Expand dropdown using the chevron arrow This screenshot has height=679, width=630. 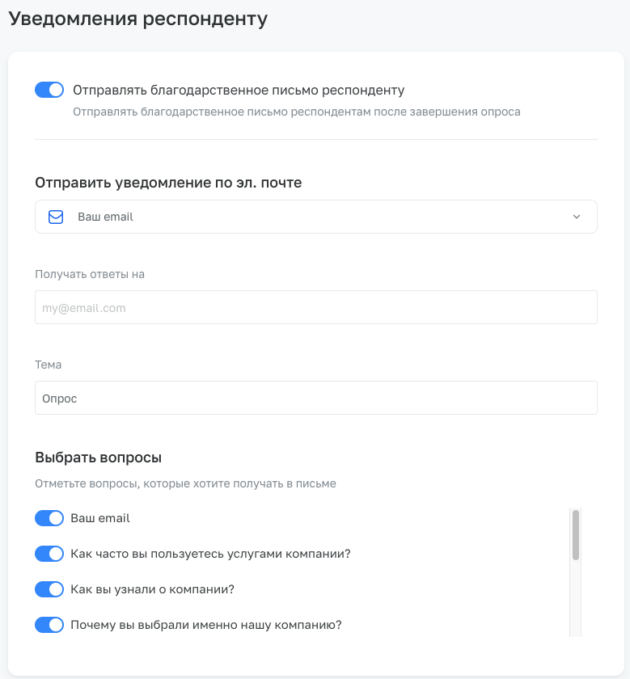click(577, 217)
